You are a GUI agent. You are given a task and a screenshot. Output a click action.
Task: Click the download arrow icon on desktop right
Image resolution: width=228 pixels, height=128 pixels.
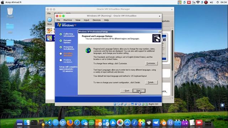222,105
